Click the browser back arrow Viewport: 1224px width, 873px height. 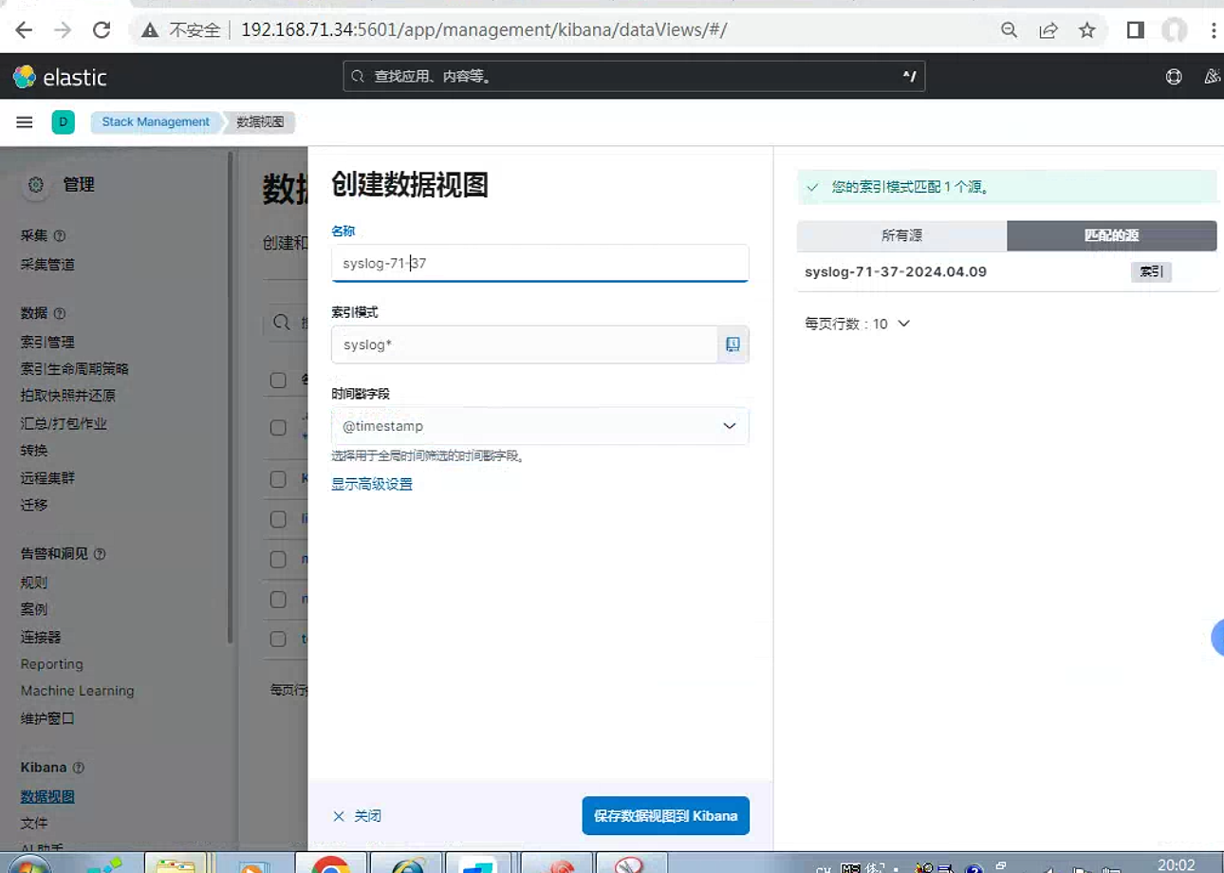point(24,30)
